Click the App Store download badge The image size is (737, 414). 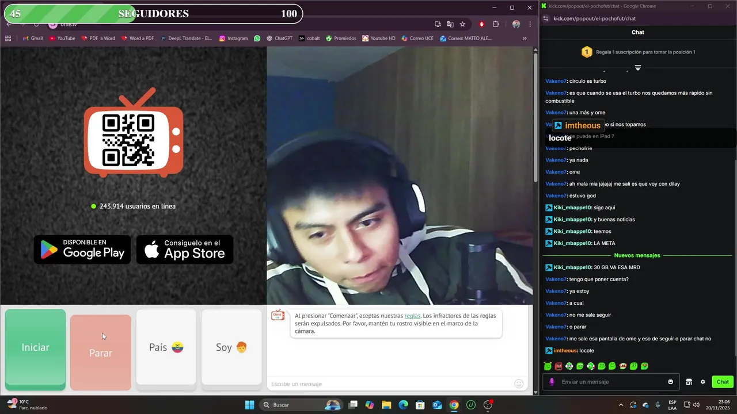coord(185,250)
